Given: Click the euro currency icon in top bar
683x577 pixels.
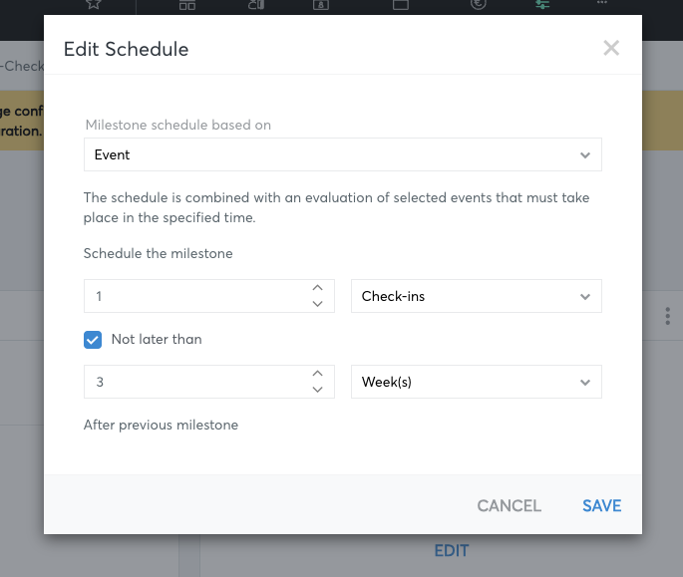Looking at the screenshot, I should [479, 4].
